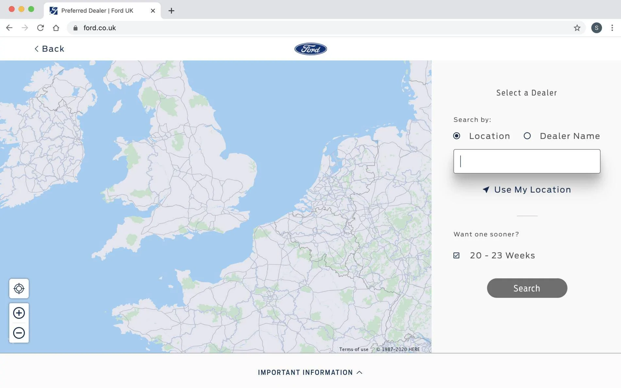
Task: Click the macOS minimize window button
Action: (22, 9)
